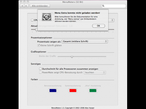Close the MenuMeters preferences window

pyautogui.click(x=21, y=2)
